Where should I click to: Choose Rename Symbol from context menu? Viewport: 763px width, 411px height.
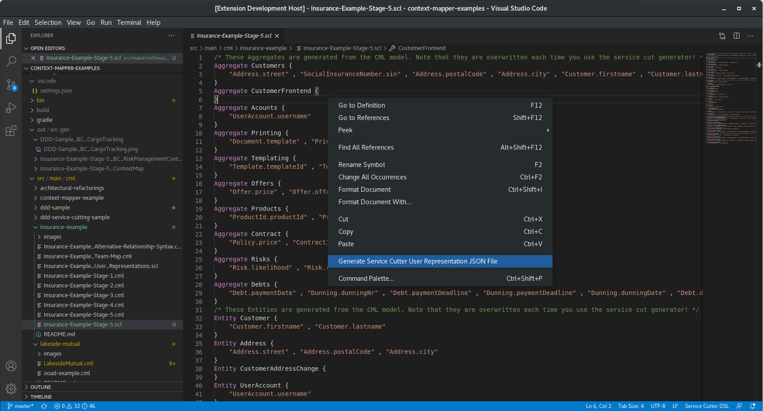(440, 165)
